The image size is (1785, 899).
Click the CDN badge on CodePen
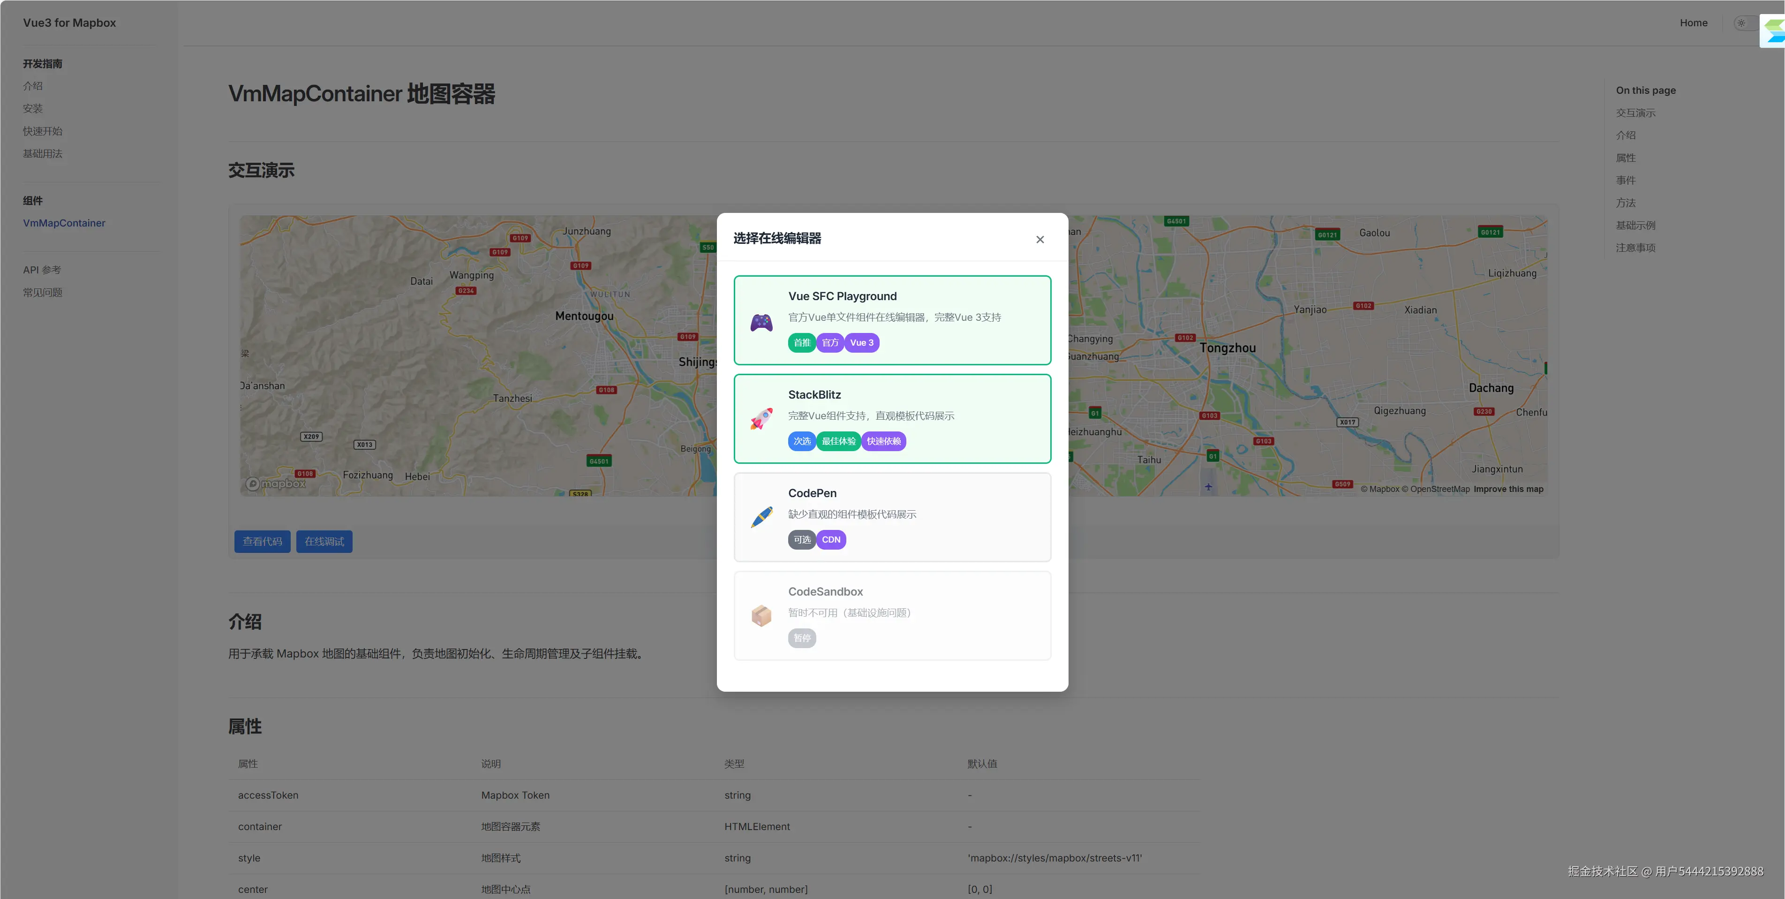(830, 540)
